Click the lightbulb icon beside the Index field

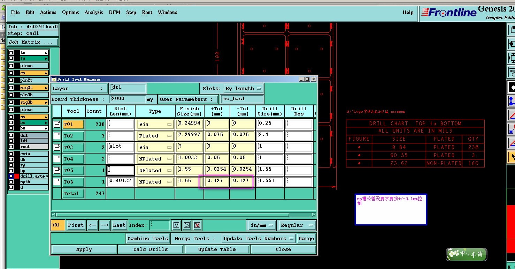tap(177, 225)
